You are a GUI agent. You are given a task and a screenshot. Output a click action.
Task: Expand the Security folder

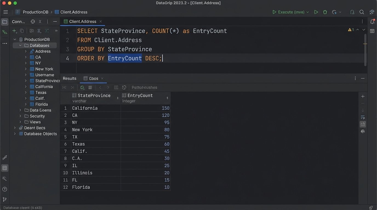(x=20, y=116)
